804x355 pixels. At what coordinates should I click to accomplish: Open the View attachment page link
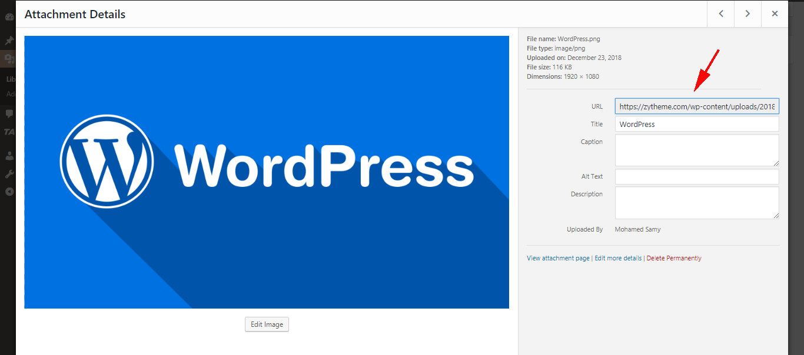558,258
